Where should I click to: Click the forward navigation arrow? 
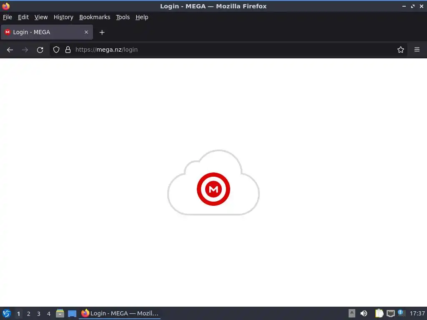pos(25,50)
